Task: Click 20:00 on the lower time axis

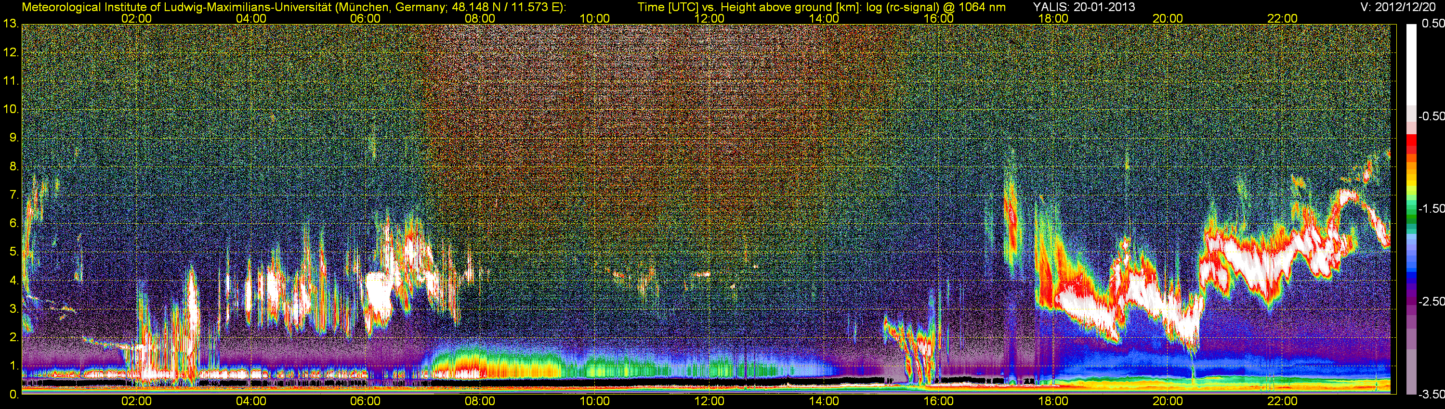Action: click(x=1168, y=401)
